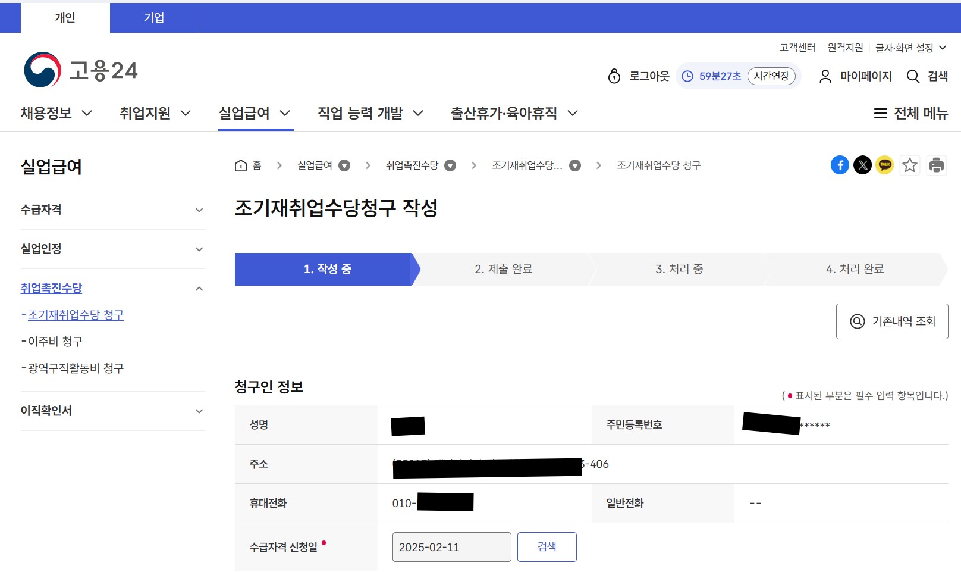961x572 pixels.
Task: Click step 1. 작성 중 indicator
Action: pos(327,269)
